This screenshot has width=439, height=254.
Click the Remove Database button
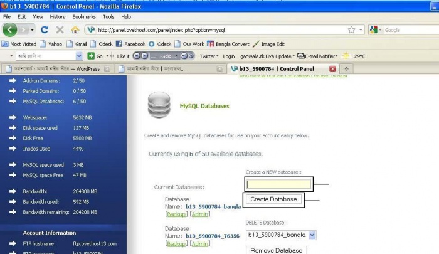[277, 250]
